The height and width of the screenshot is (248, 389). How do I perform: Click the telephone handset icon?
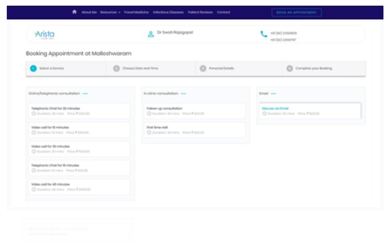(x=264, y=34)
